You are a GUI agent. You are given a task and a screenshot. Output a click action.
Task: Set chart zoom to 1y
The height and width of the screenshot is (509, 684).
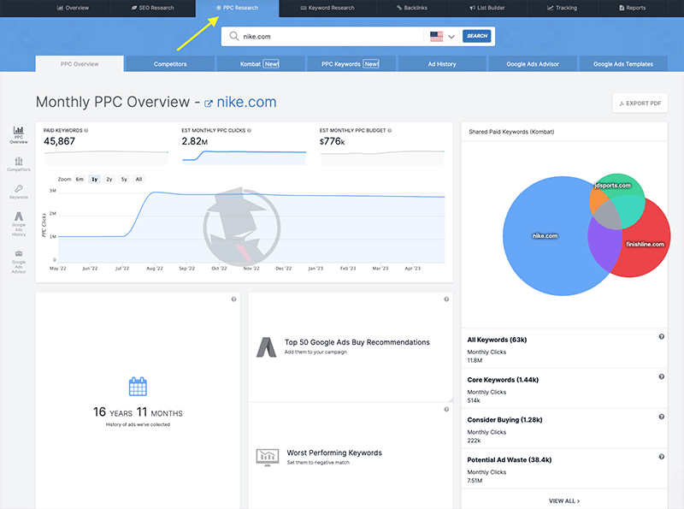(94, 180)
